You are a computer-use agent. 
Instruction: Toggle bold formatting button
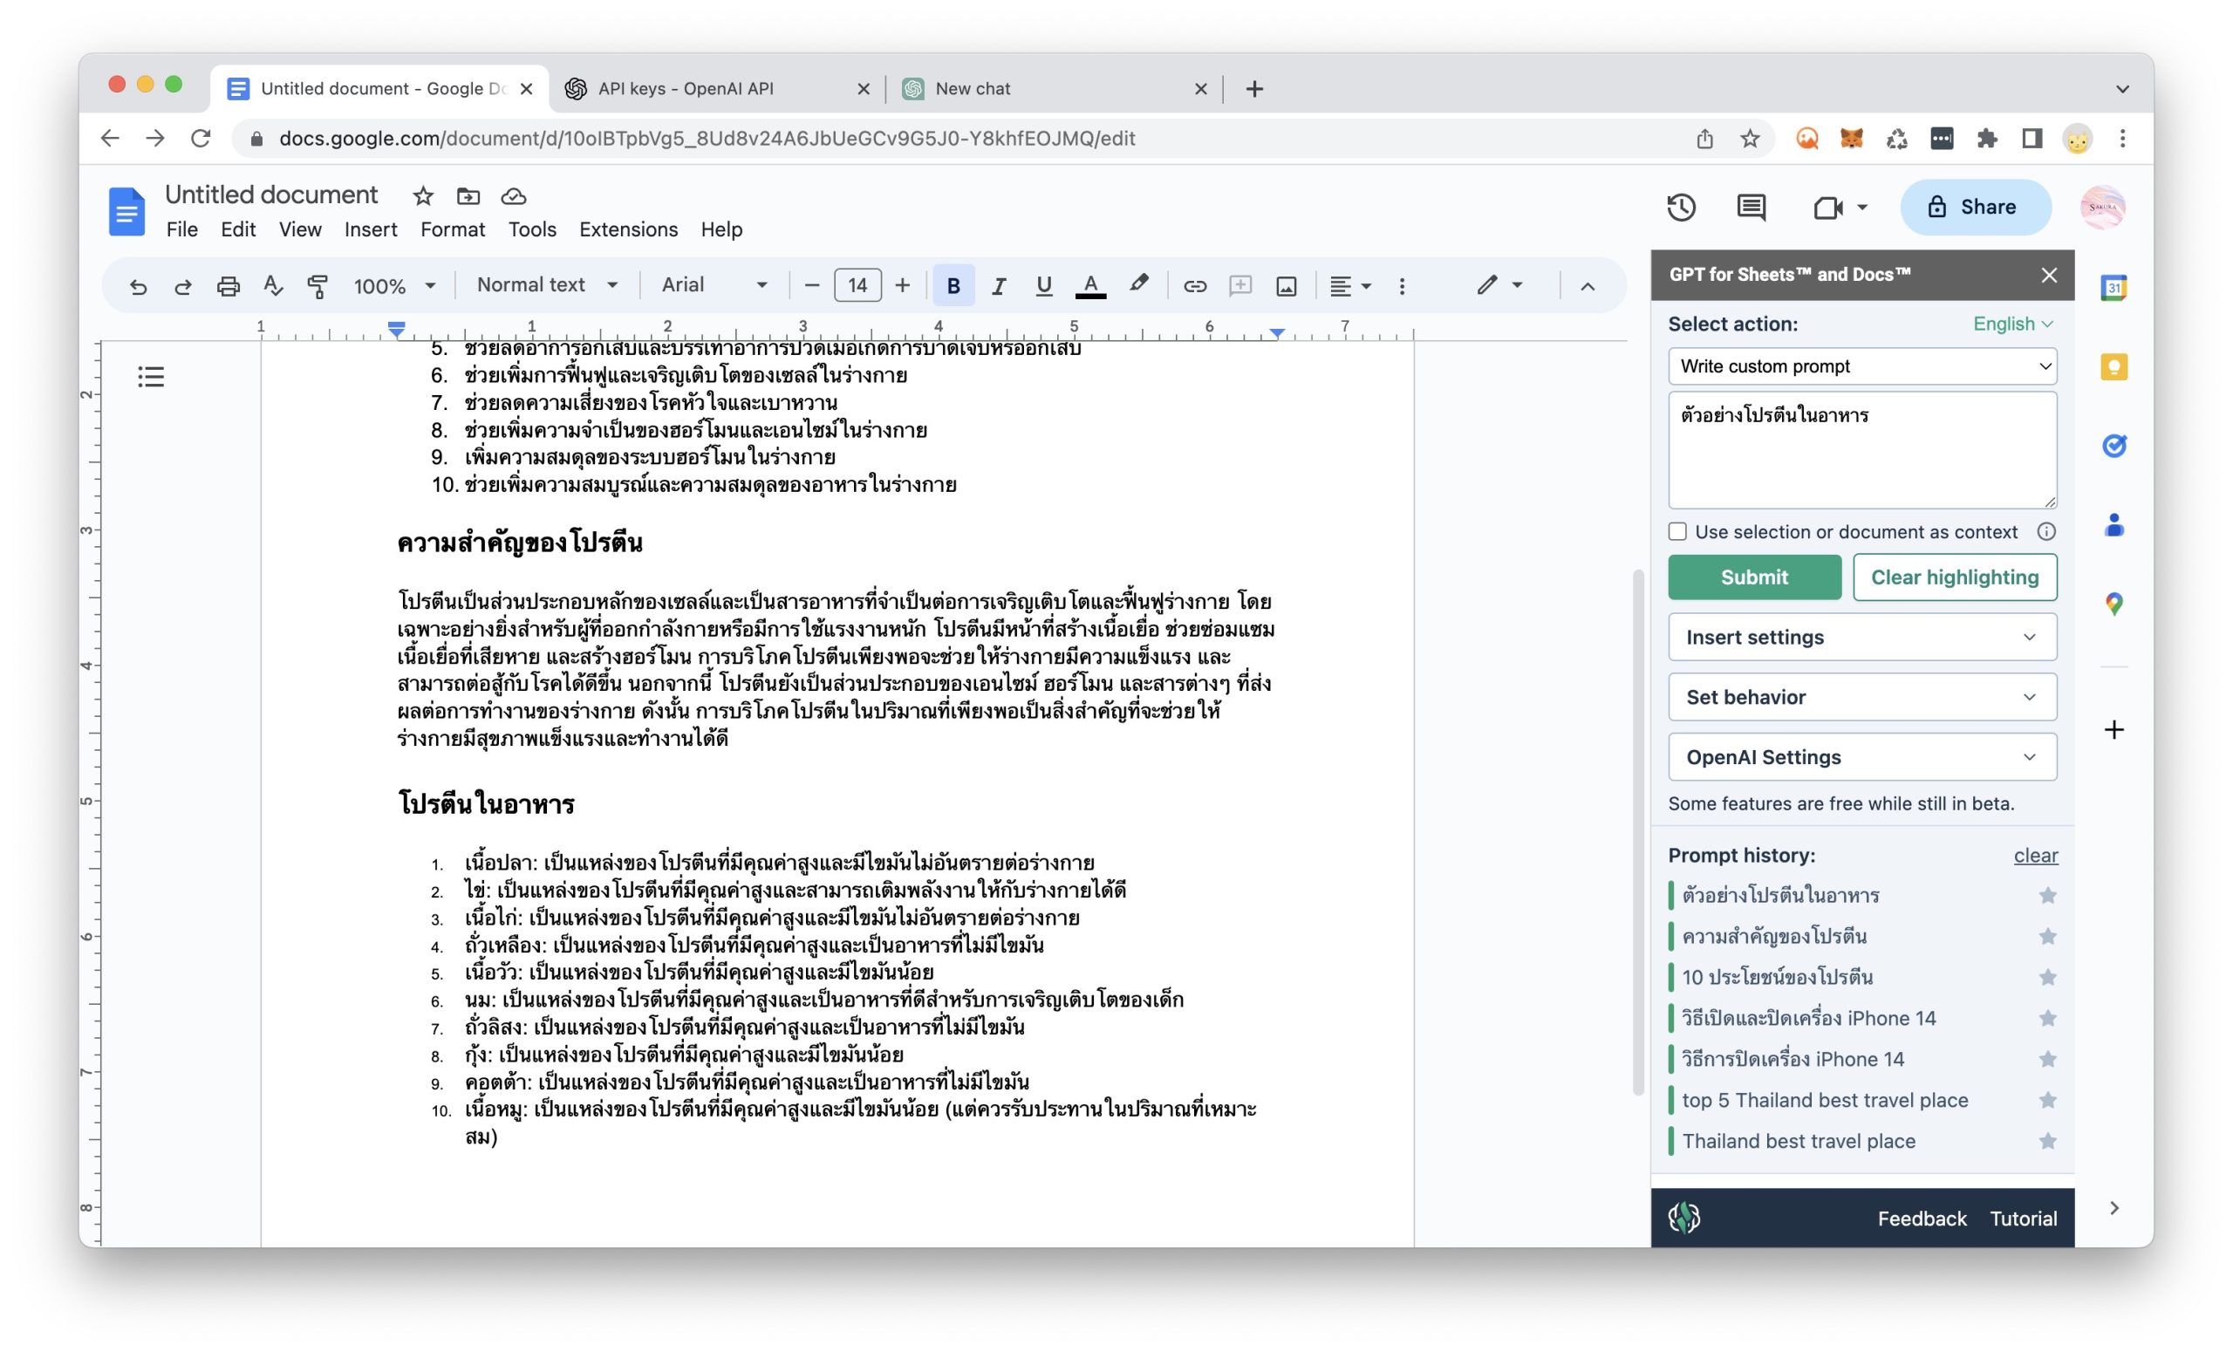point(953,286)
